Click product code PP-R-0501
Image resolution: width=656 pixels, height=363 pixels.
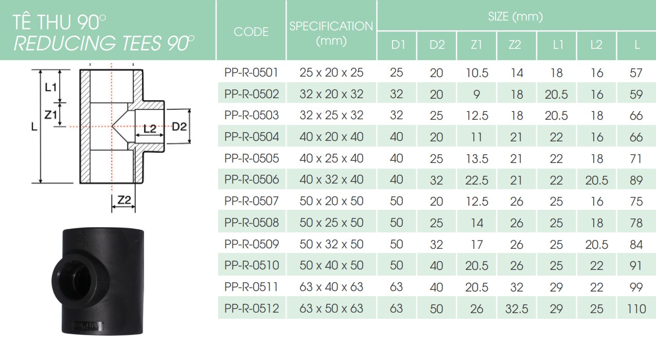(x=252, y=72)
